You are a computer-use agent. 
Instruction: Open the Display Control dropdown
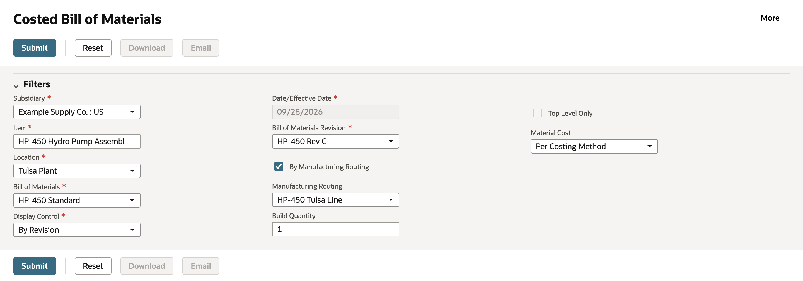tap(77, 230)
